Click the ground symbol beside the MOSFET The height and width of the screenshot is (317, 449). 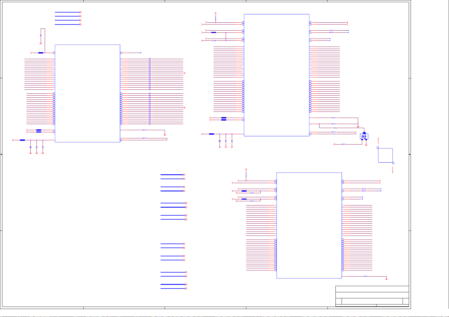(366, 145)
